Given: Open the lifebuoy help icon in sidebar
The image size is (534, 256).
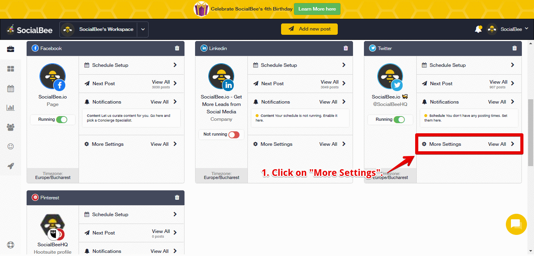Looking at the screenshot, I should pyautogui.click(x=11, y=245).
